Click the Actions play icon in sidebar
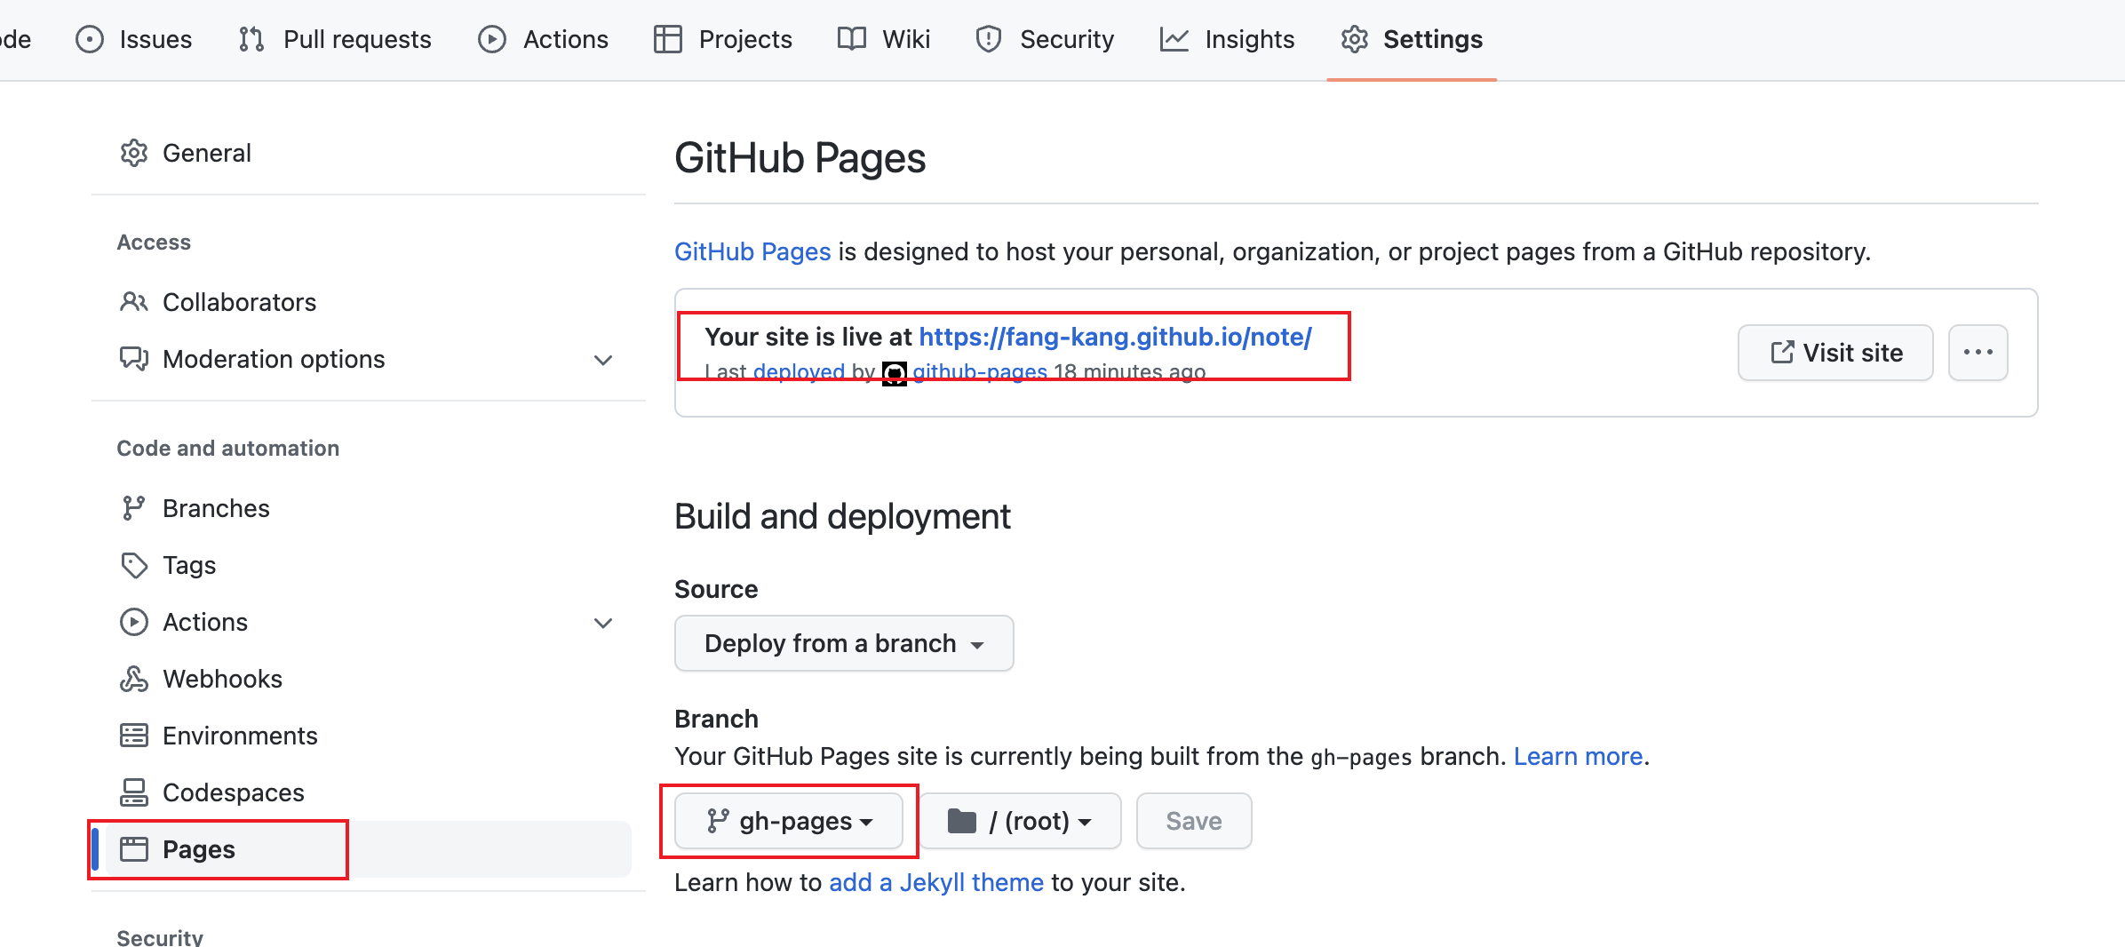The height and width of the screenshot is (947, 2125). [134, 622]
